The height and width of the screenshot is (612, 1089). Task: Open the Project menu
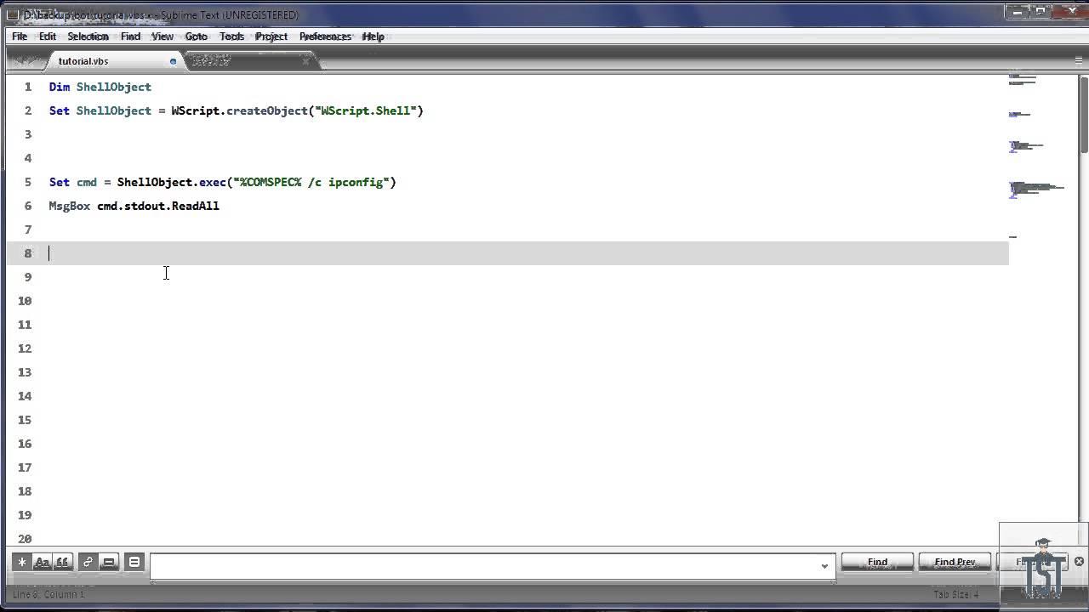tap(271, 37)
